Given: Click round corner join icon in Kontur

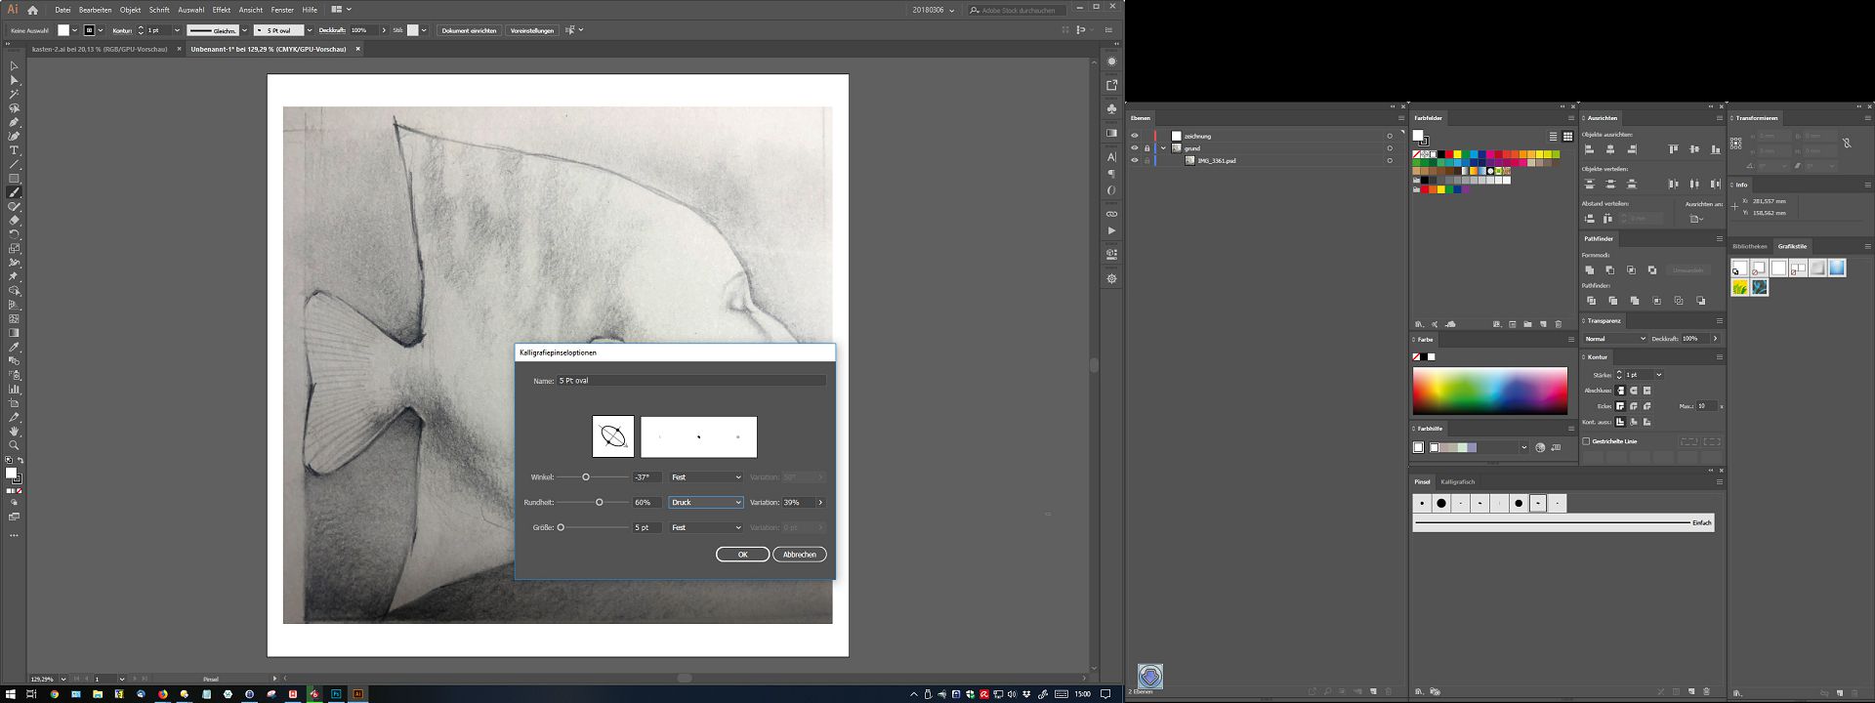Looking at the screenshot, I should pyautogui.click(x=1634, y=406).
